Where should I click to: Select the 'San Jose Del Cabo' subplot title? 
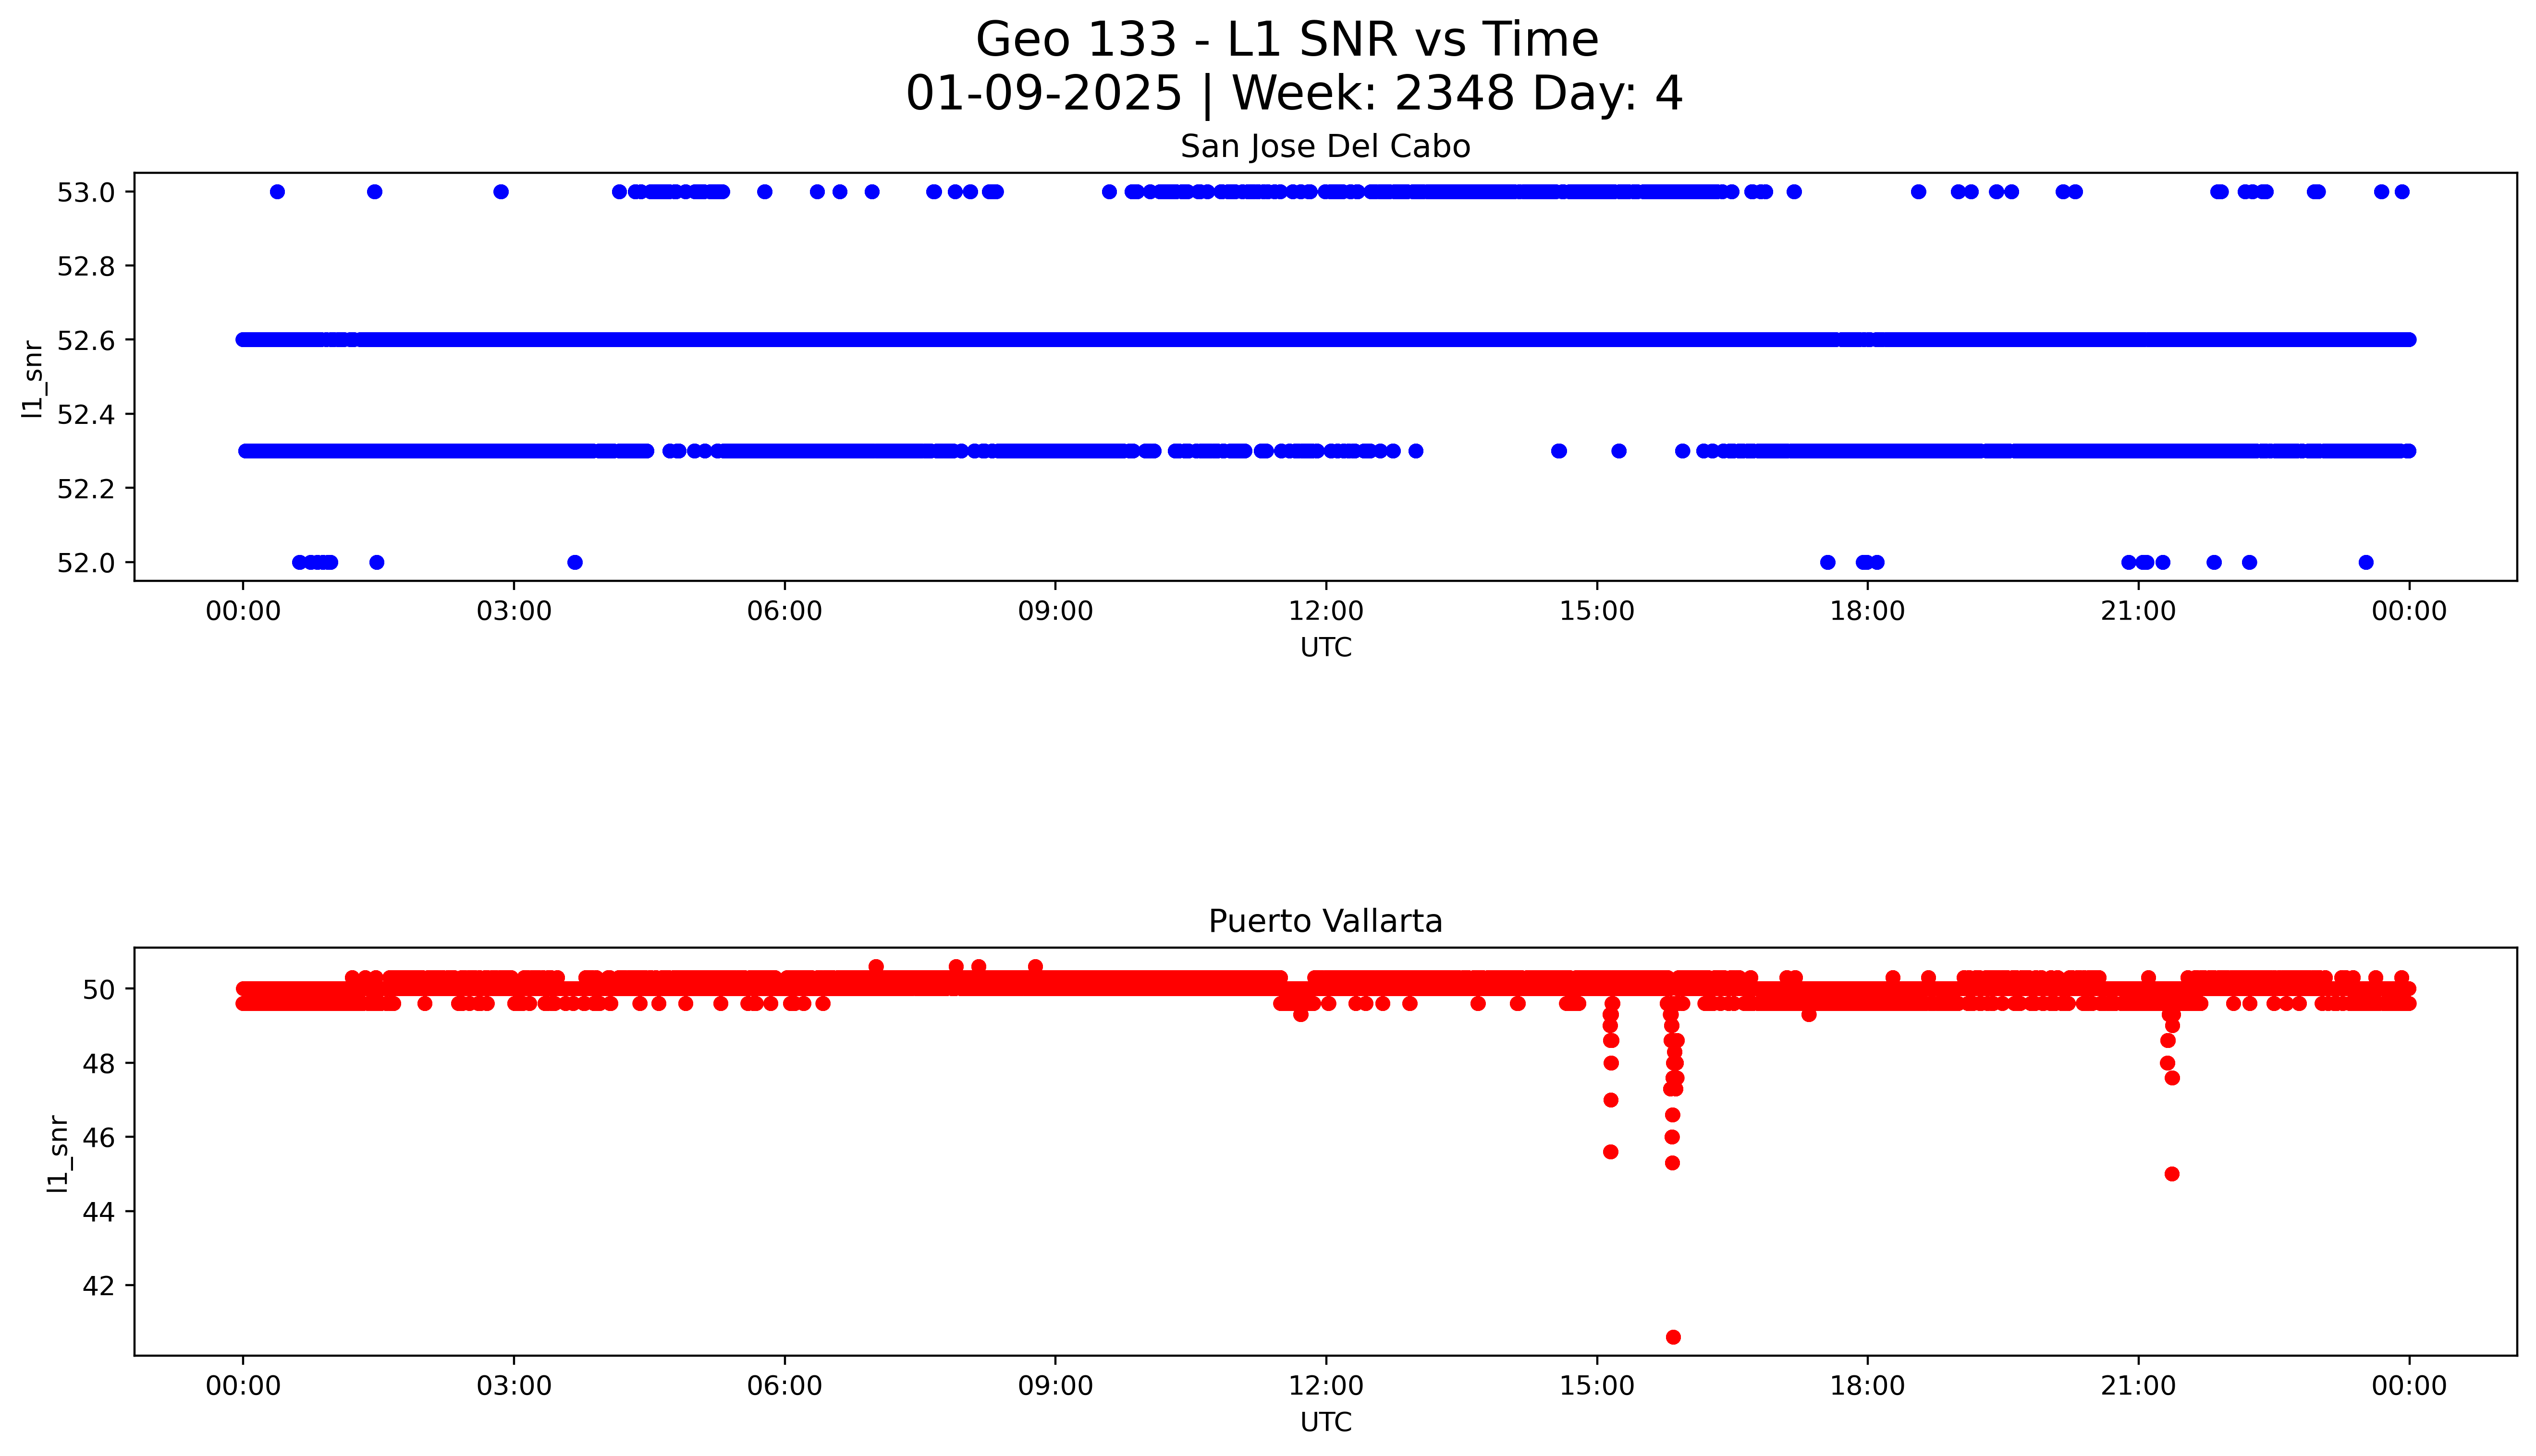1324,147
